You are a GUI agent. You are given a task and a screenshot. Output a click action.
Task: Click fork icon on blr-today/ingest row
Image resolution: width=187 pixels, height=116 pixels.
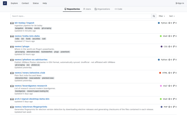(x=174, y=23)
